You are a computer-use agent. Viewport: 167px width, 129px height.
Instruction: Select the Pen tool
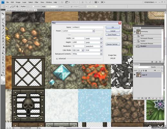click(3, 57)
